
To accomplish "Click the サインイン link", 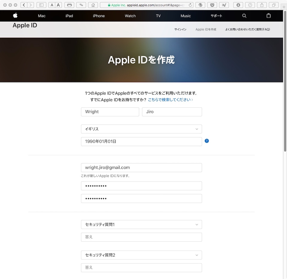I will point(180,29).
